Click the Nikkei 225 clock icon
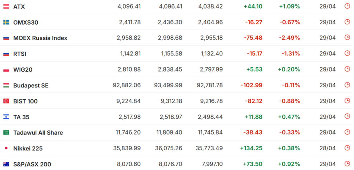The image size is (354, 170). [347, 148]
